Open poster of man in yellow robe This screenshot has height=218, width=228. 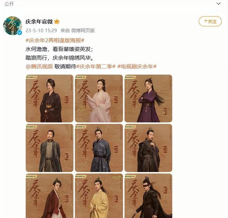coord(99,196)
